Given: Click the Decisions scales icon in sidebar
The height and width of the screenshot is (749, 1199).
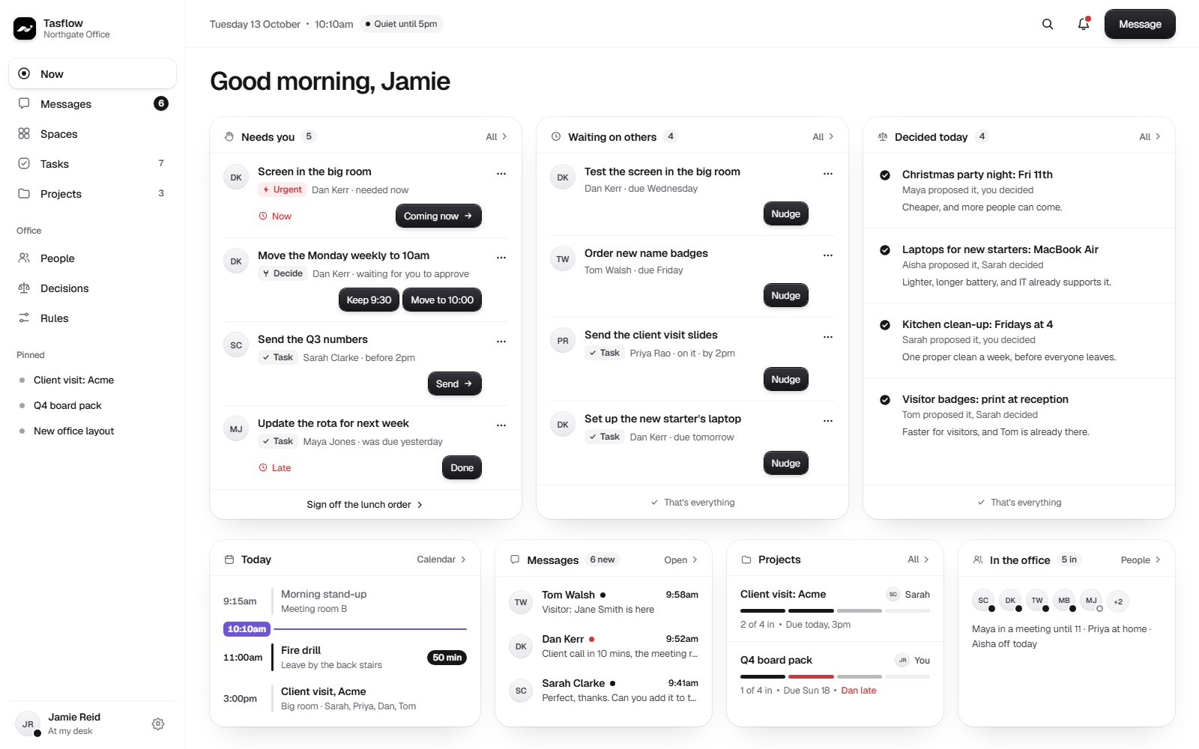Looking at the screenshot, I should coord(24,288).
